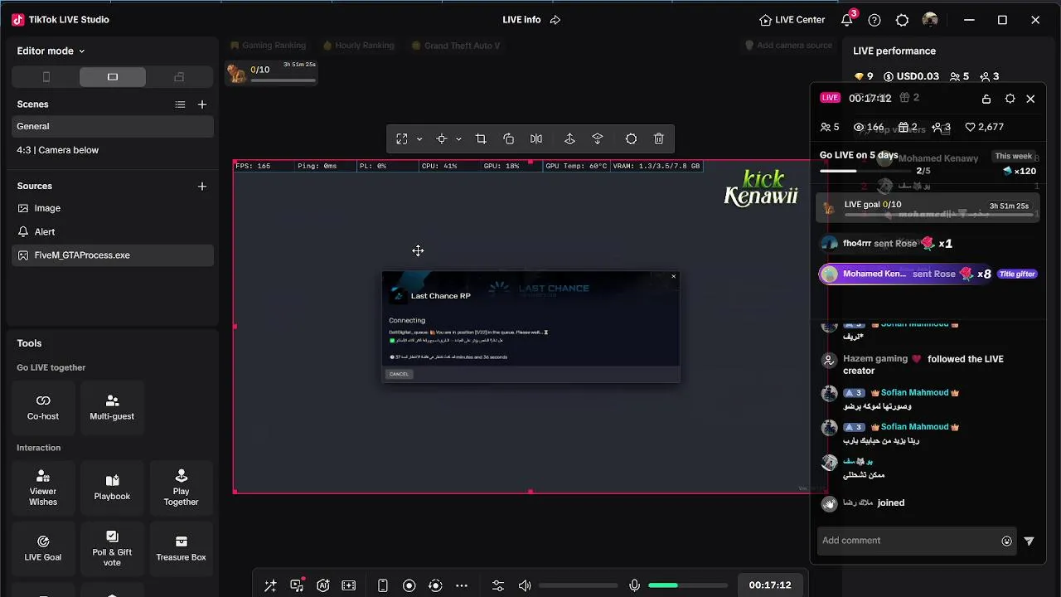Open more options with the three dots
The height and width of the screenshot is (597, 1061).
(462, 585)
